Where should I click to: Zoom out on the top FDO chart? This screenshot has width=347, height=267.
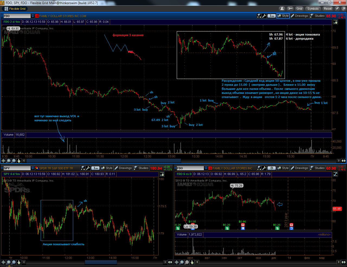(14, 161)
